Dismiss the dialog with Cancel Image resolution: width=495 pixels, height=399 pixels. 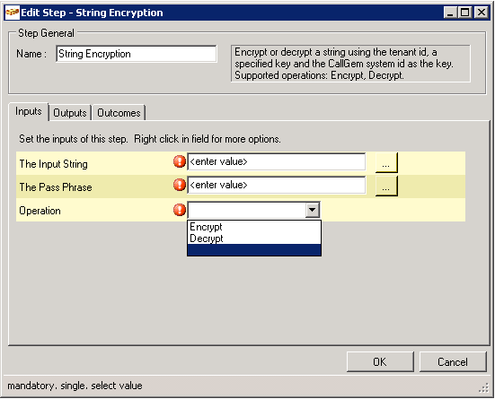click(453, 362)
